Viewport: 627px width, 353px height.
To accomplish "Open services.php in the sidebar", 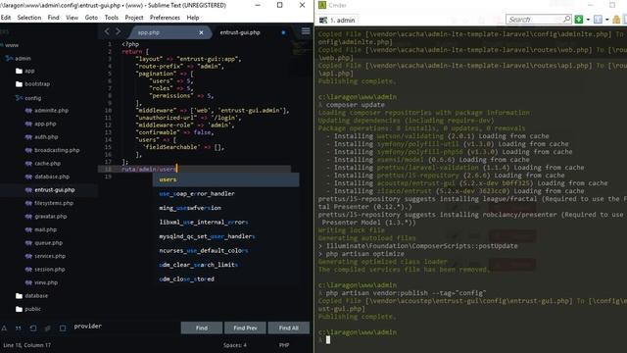I will (x=45, y=256).
